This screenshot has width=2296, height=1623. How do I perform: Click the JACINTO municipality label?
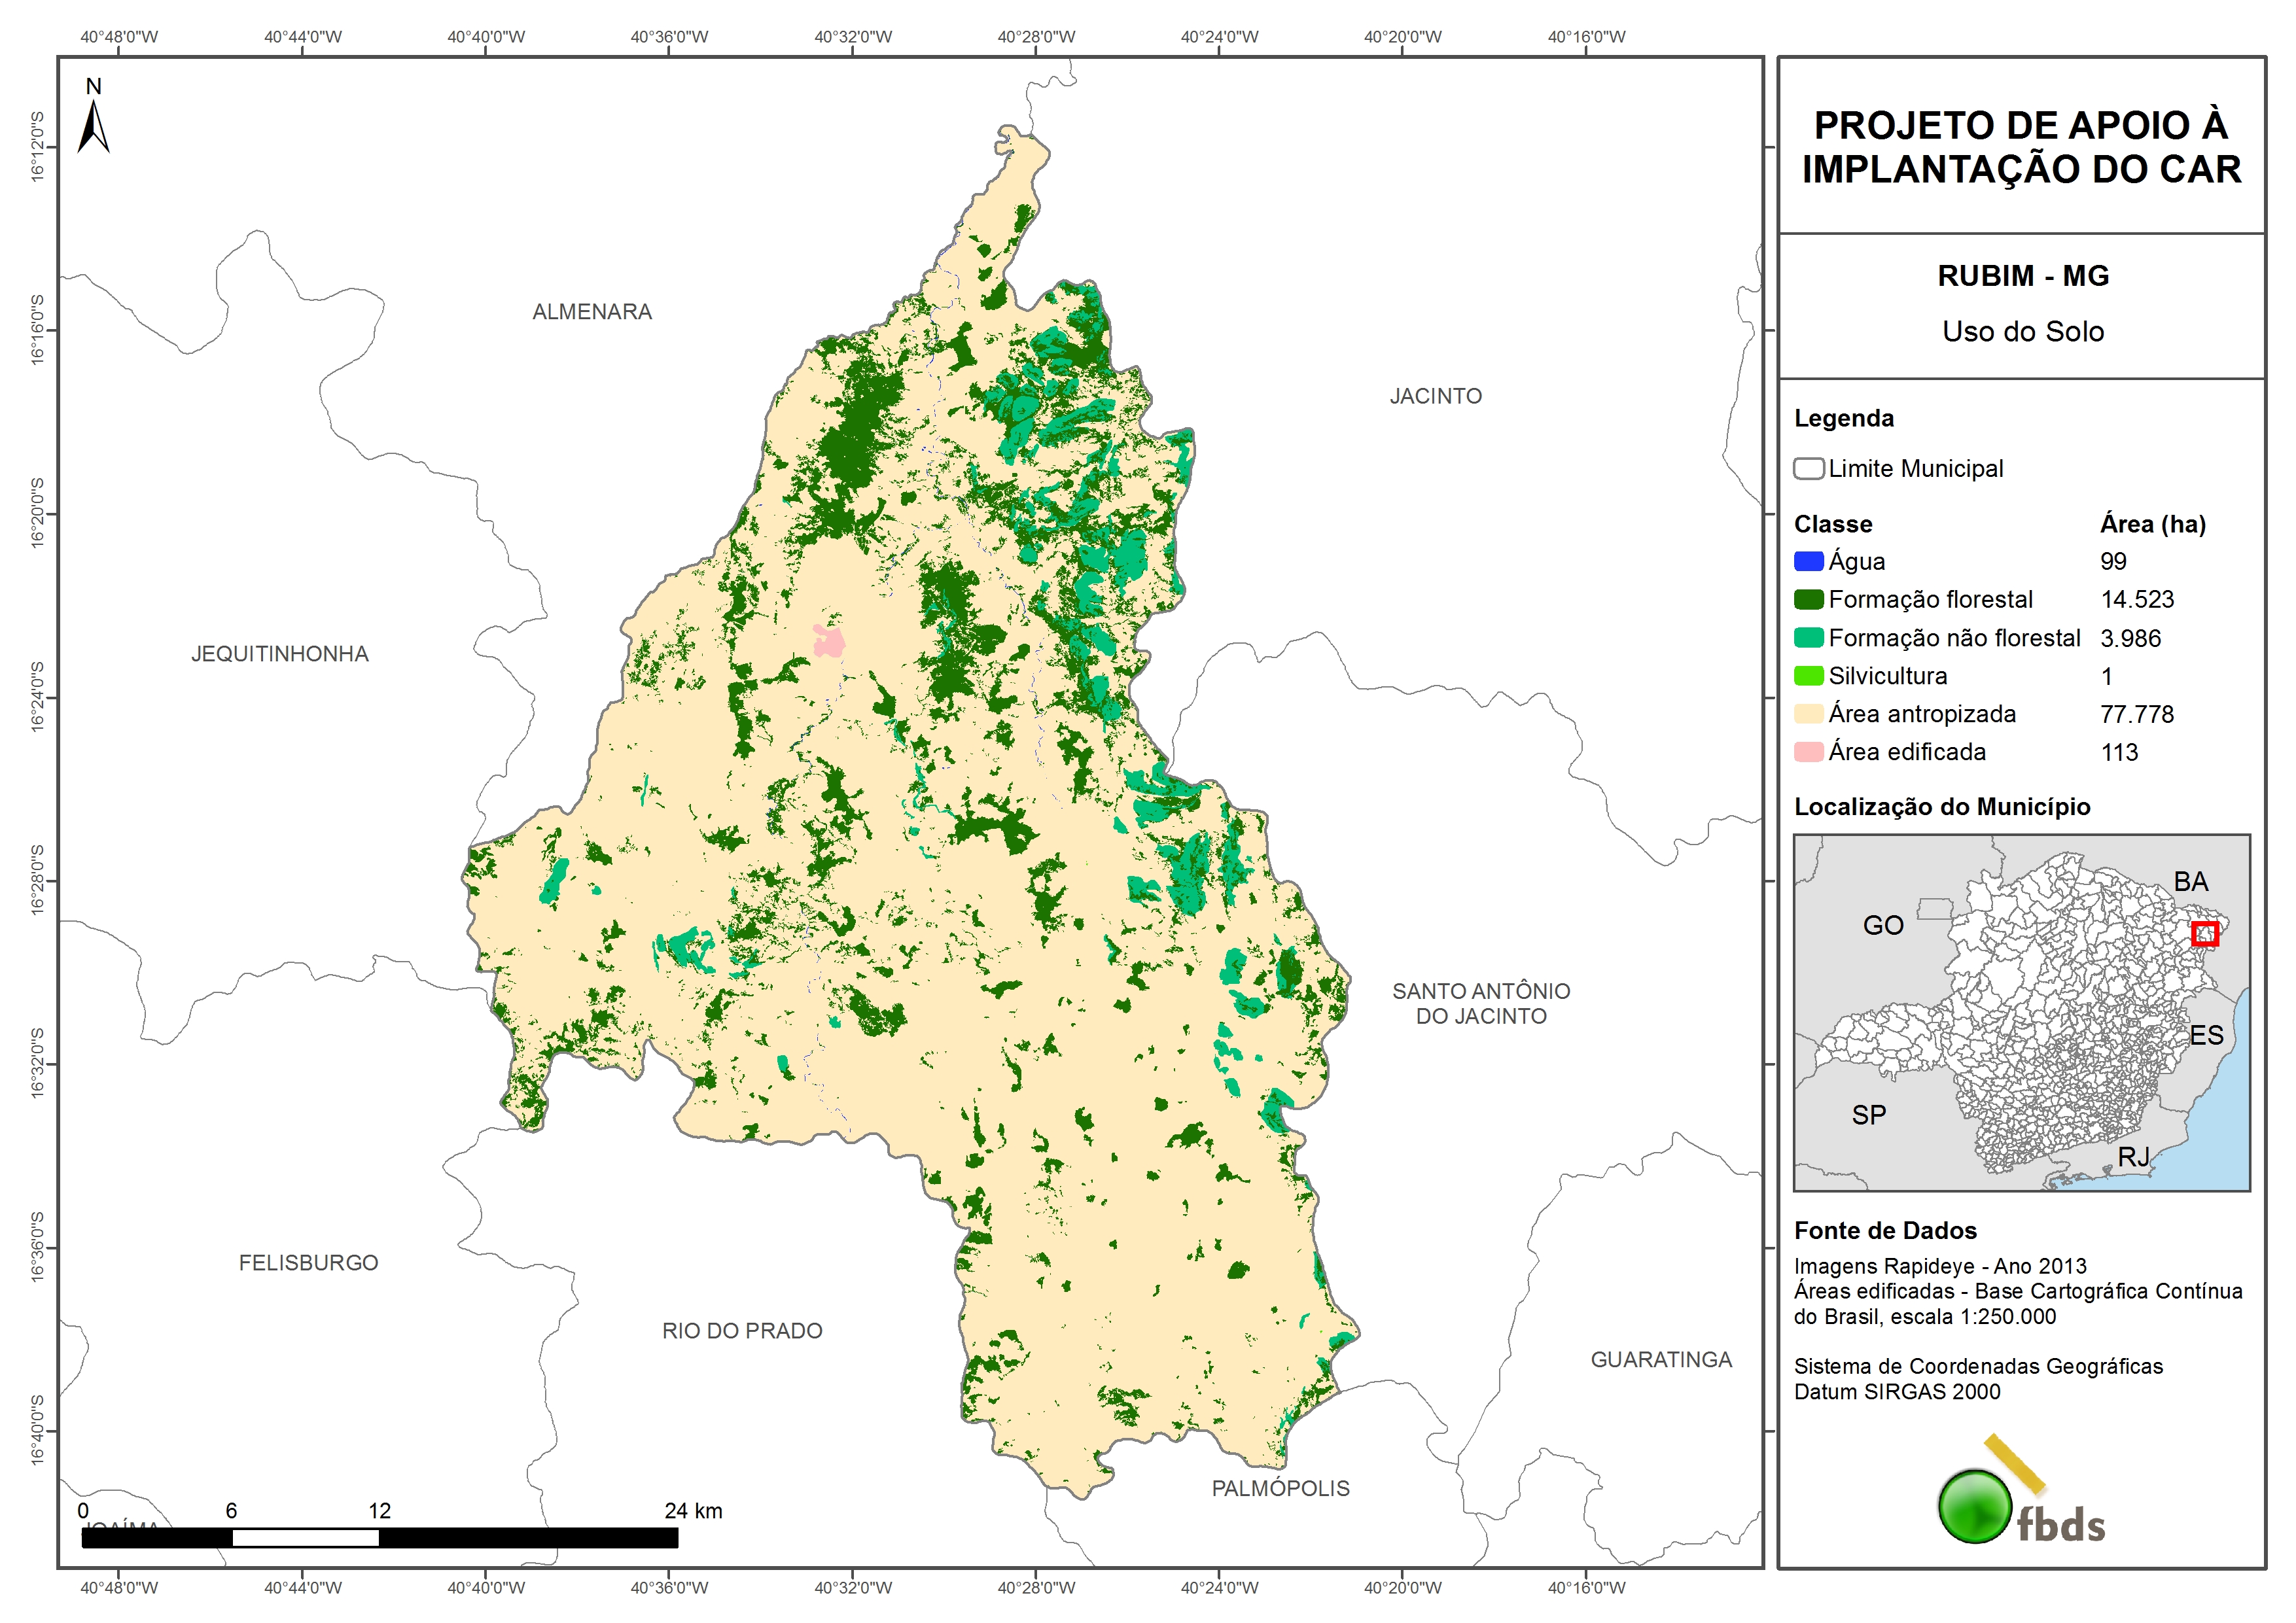[x=1435, y=396]
